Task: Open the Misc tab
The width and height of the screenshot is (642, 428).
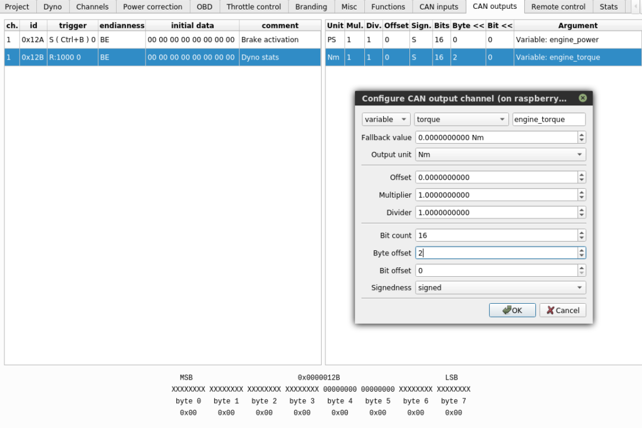Action: pos(349,6)
